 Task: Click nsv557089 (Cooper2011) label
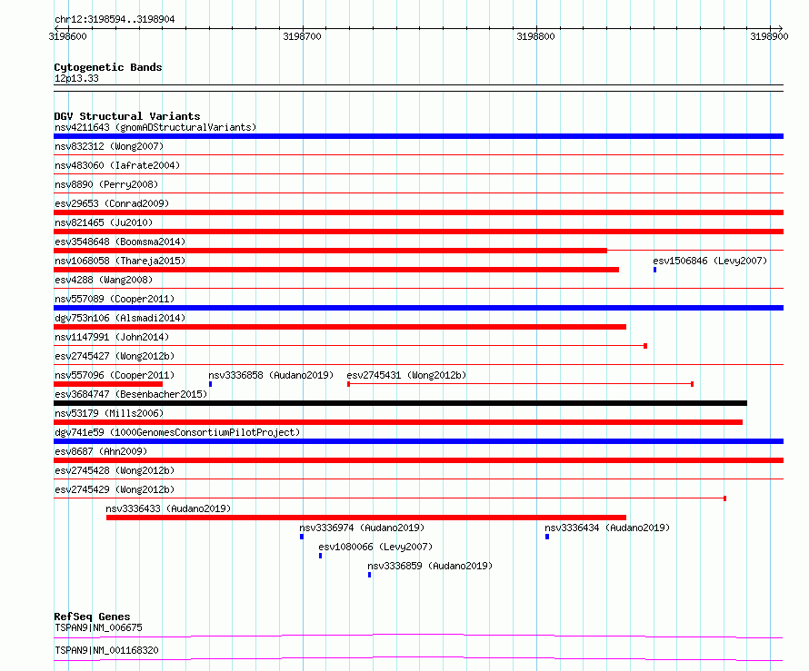[115, 299]
